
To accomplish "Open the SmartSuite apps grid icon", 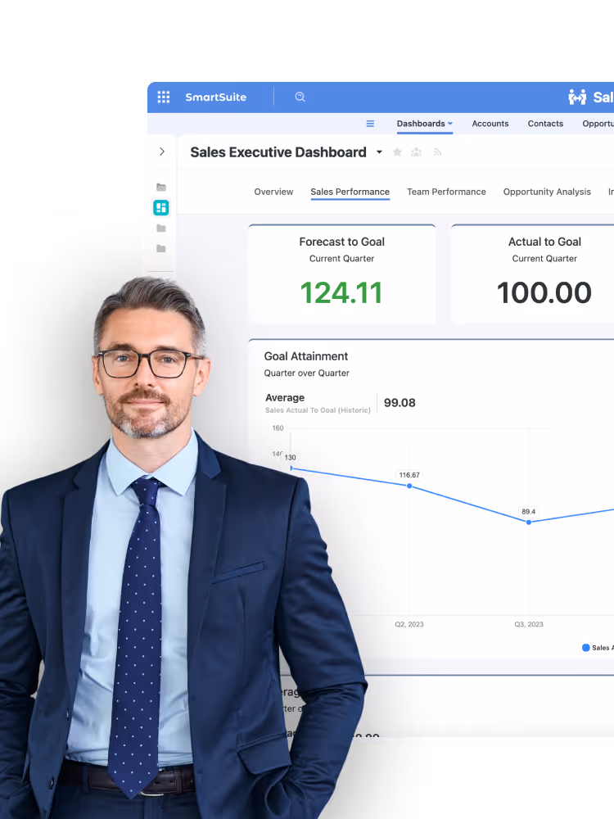I will pyautogui.click(x=164, y=97).
